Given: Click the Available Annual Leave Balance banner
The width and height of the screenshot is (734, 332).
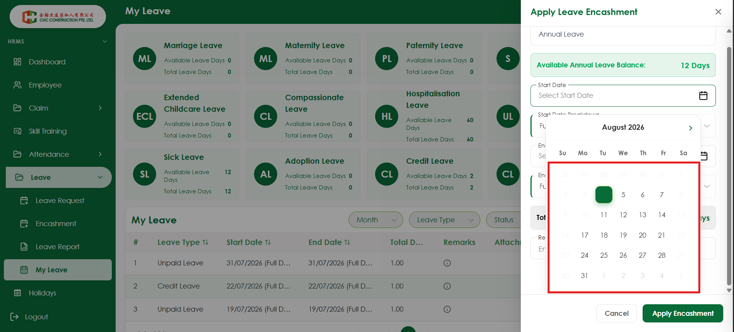Looking at the screenshot, I should click(623, 65).
